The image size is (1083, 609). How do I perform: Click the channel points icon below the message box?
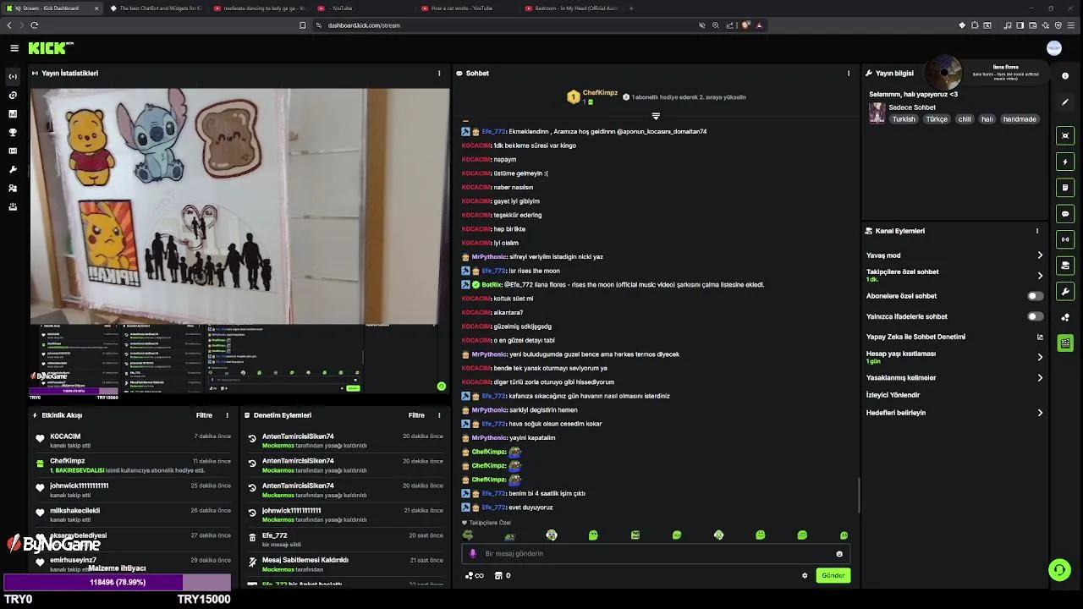click(x=475, y=575)
